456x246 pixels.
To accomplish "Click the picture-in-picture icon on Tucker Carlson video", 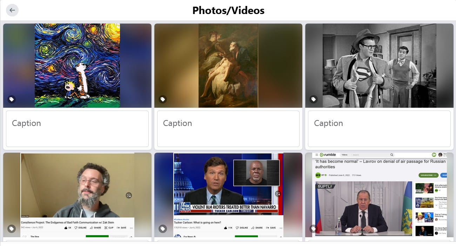I will 278,194.
